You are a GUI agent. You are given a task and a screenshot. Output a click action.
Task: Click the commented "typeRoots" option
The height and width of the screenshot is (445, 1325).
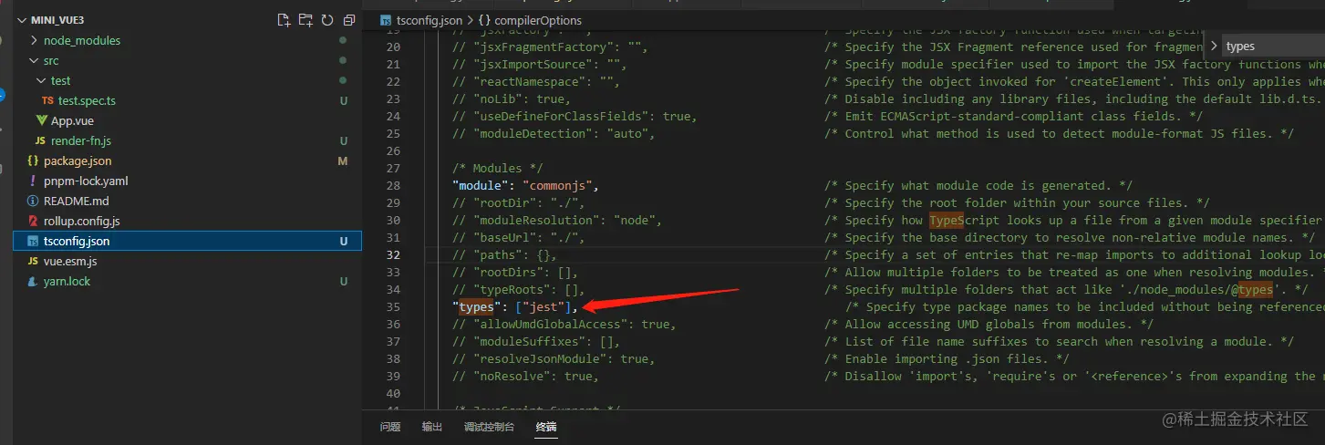(x=518, y=290)
